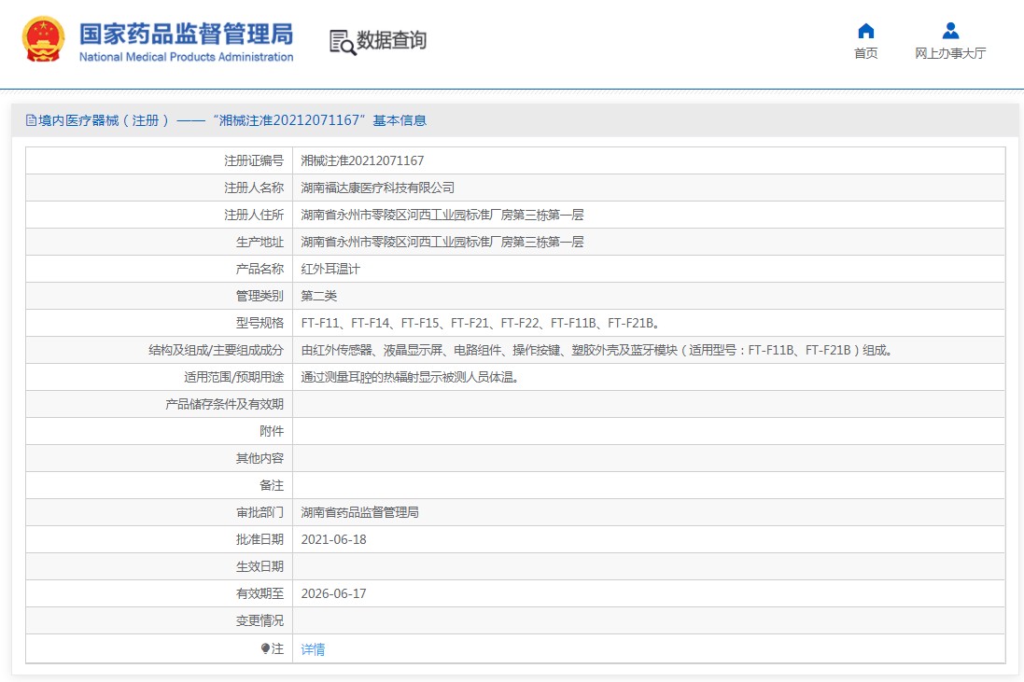Click the 网上办事大厅 text link

click(950, 53)
